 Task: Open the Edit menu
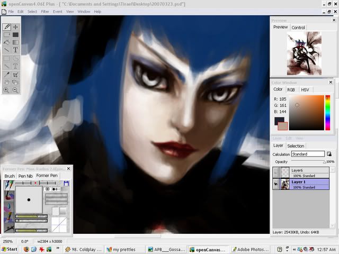21,12
